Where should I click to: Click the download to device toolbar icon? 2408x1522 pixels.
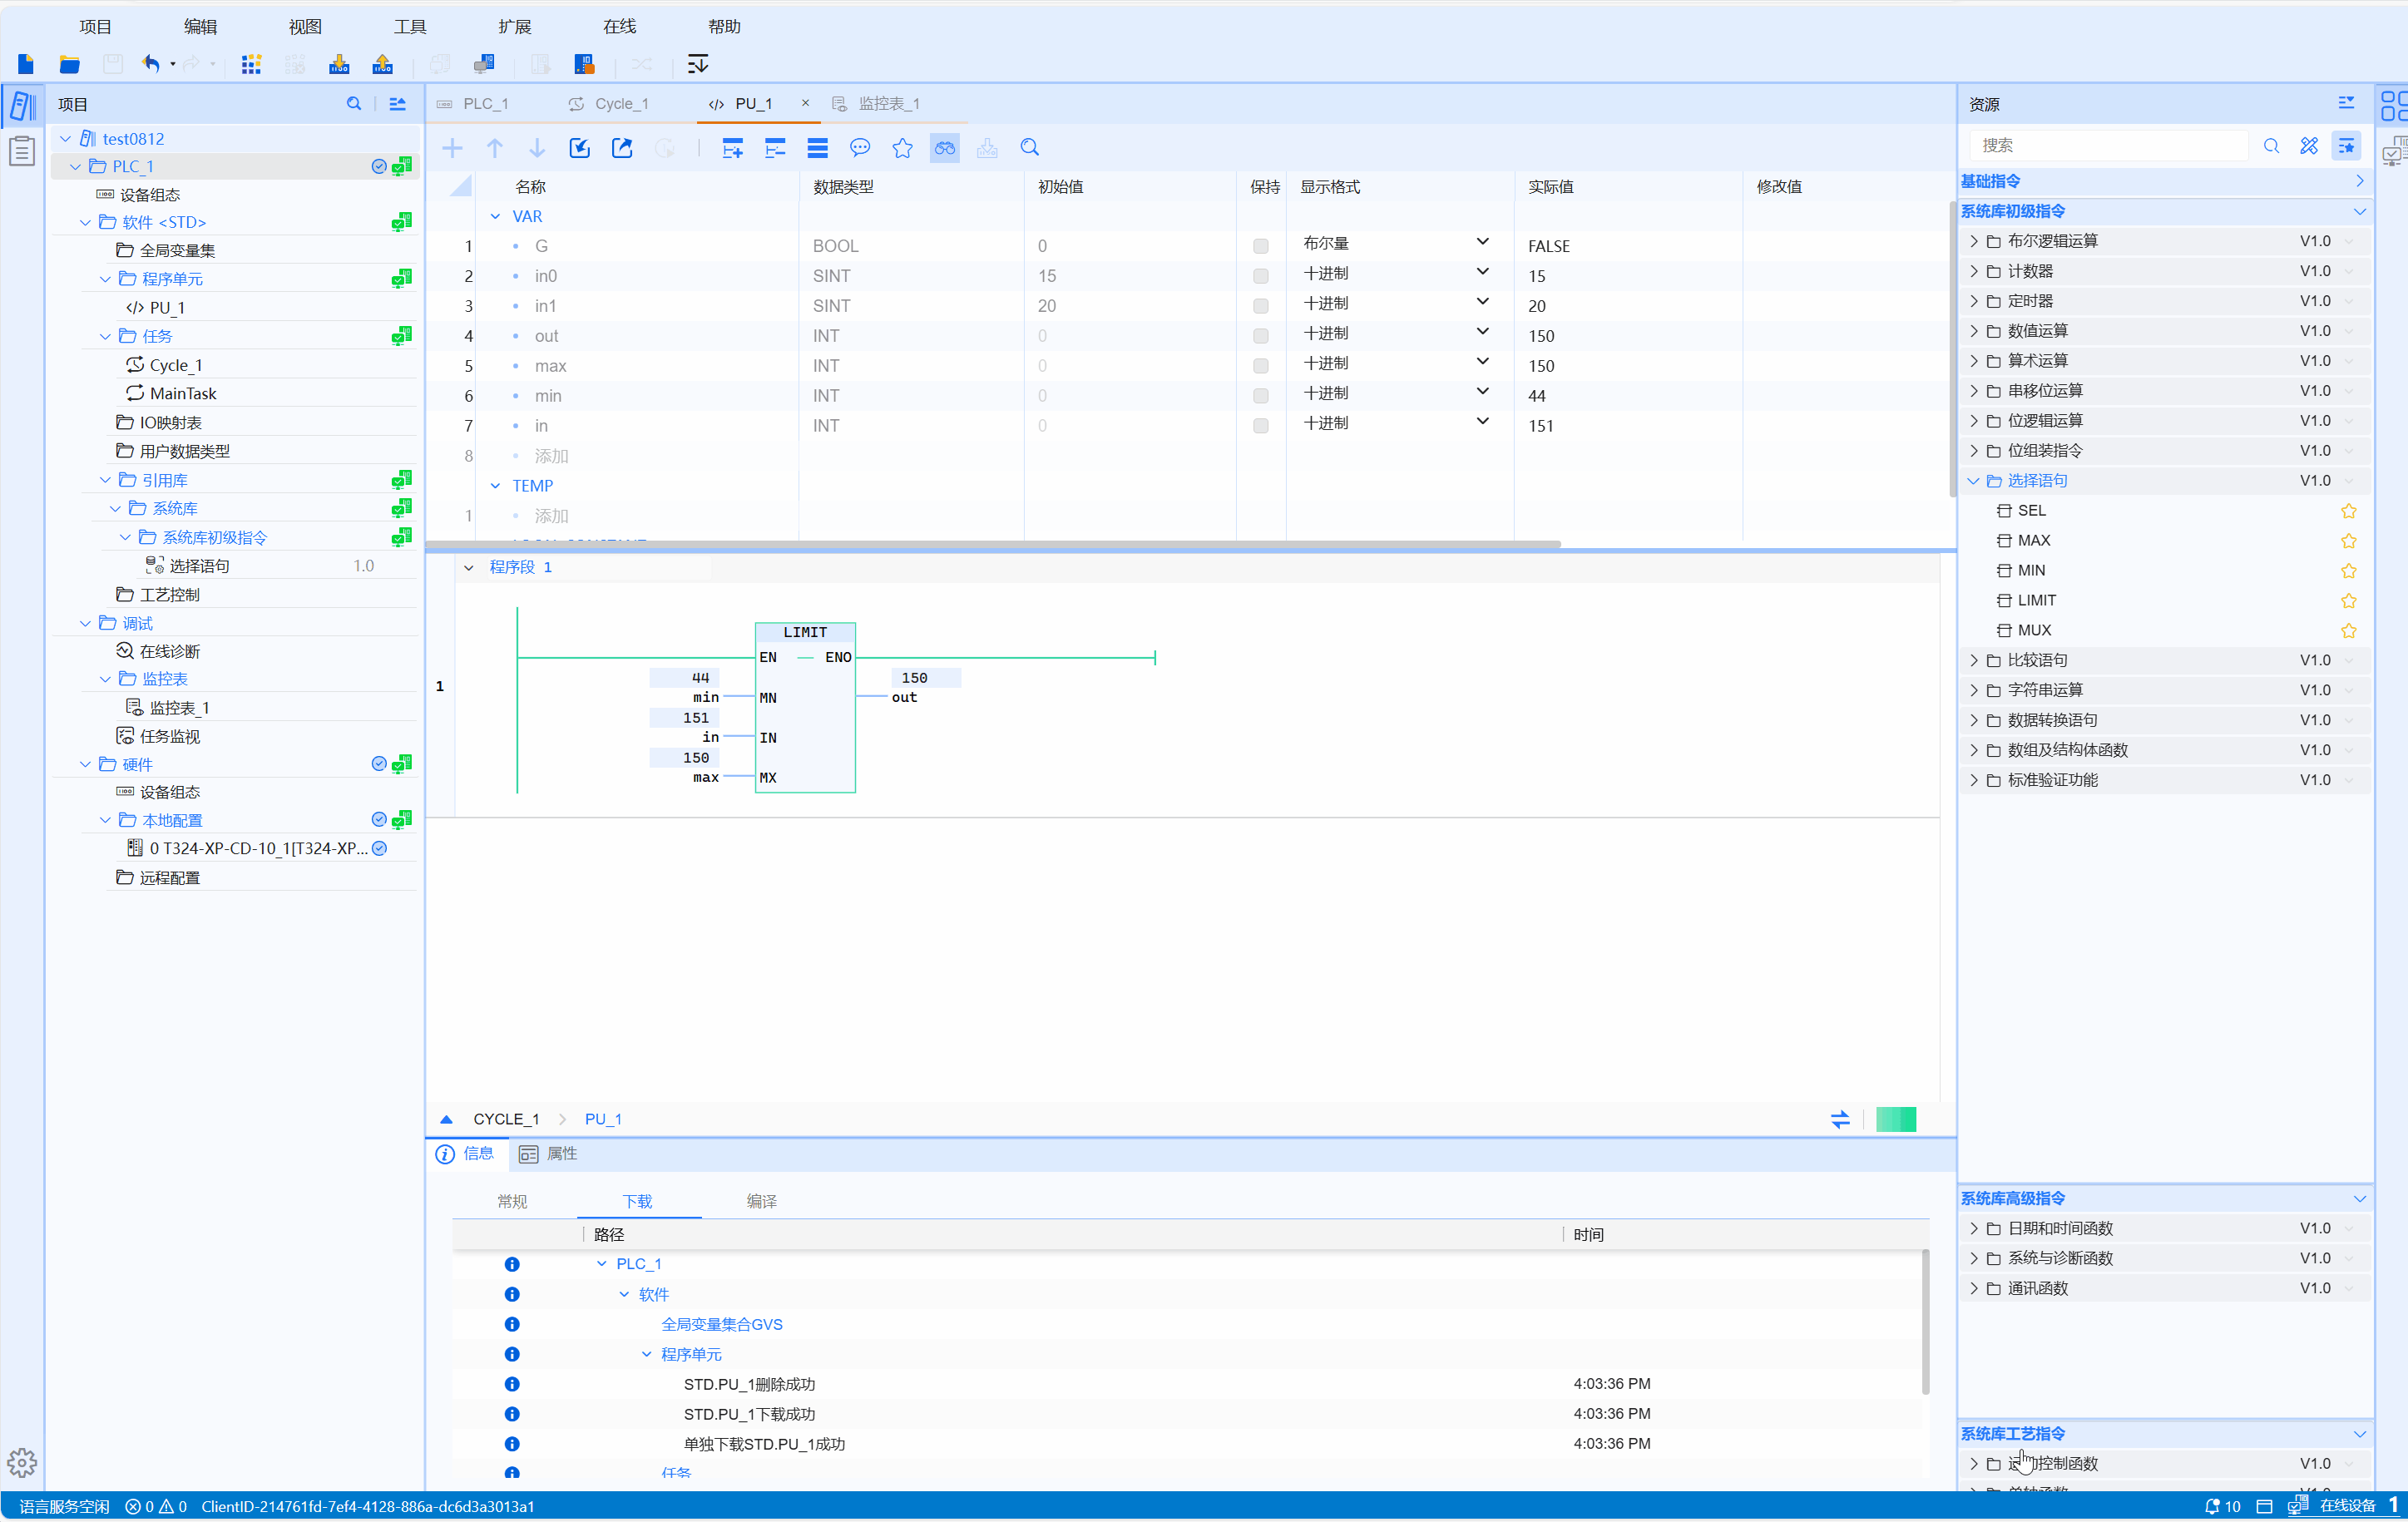tap(339, 64)
